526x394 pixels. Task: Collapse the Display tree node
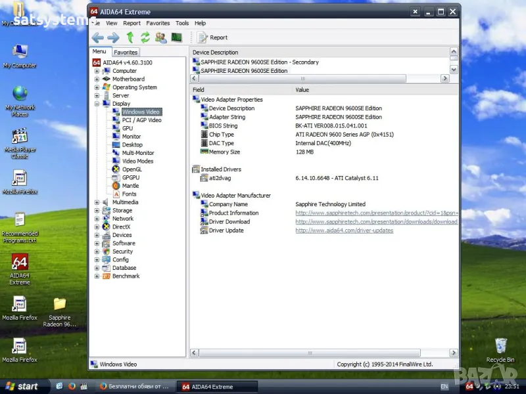97,104
